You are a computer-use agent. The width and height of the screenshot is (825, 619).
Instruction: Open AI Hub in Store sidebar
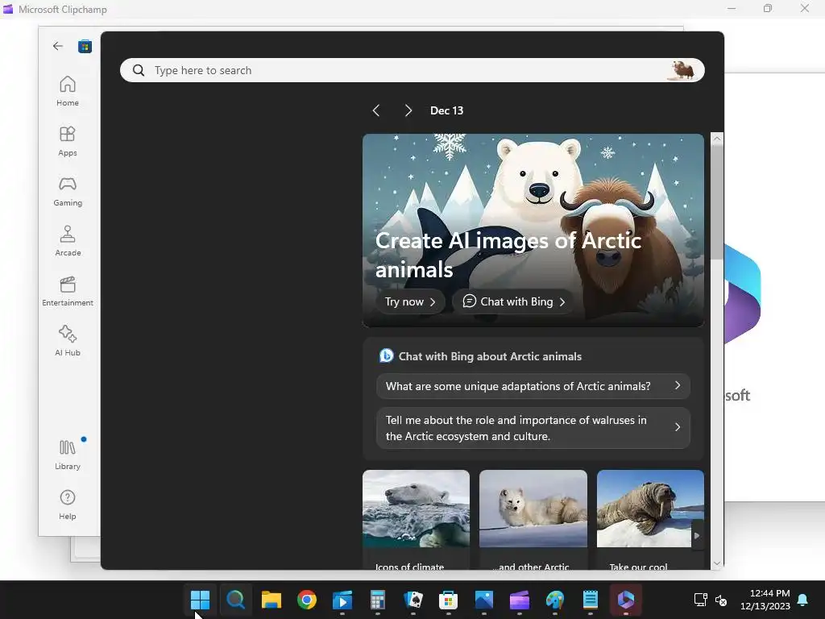[x=68, y=341]
